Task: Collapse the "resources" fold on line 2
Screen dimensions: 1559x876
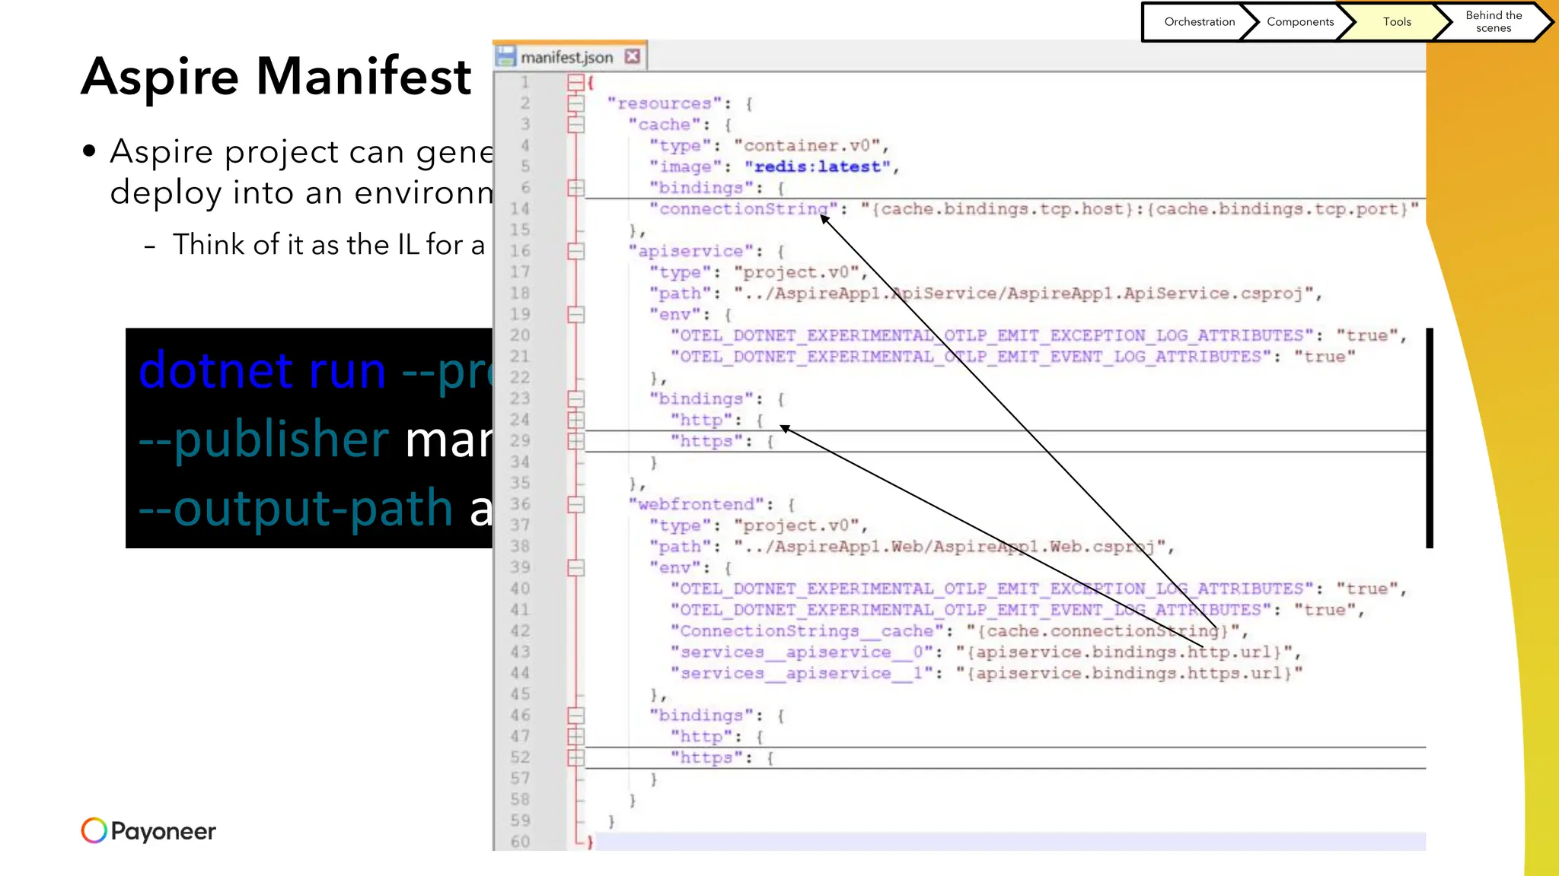Action: [575, 103]
